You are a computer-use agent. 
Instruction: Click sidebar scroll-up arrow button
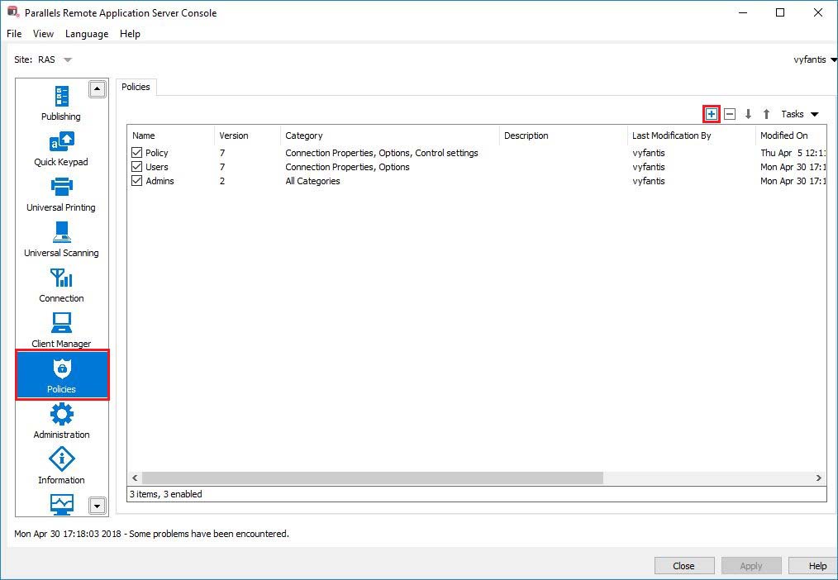(x=98, y=88)
